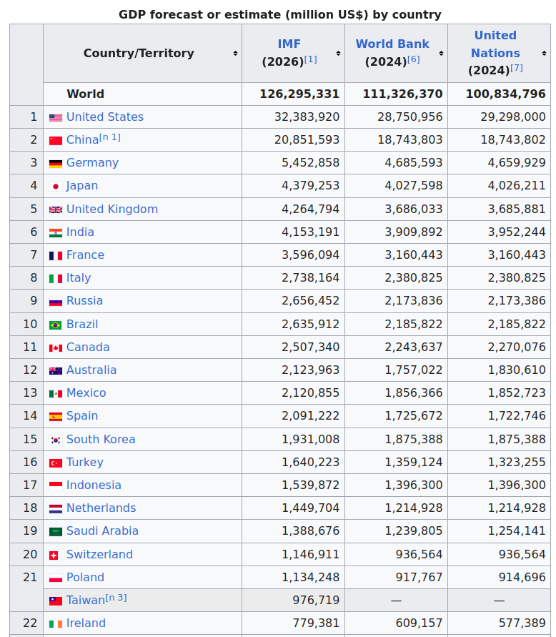Click the Italy flag icon

[x=56, y=278]
